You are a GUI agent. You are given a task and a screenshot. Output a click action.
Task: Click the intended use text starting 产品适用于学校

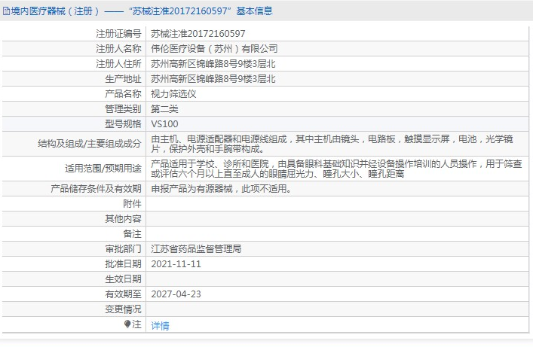[x=336, y=169]
